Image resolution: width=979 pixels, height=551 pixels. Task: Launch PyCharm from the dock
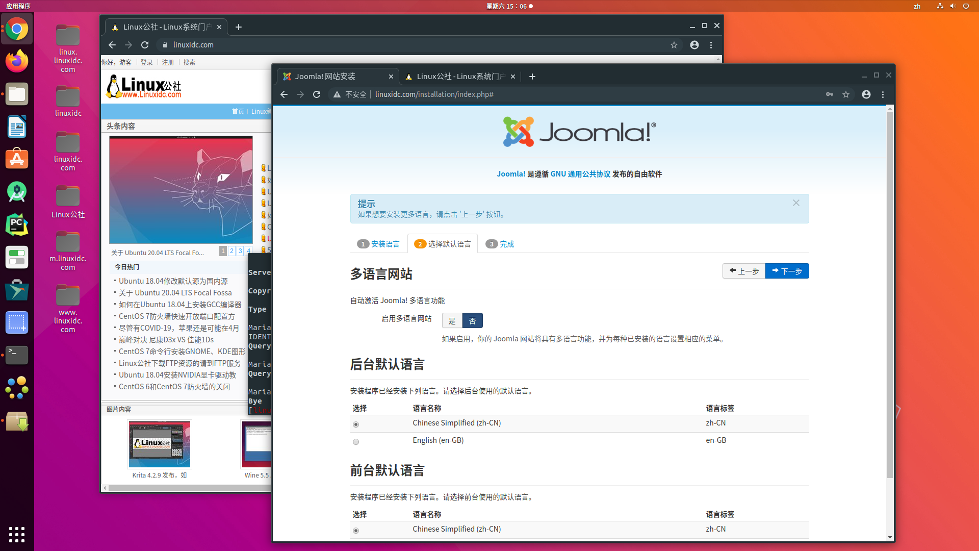tap(17, 224)
